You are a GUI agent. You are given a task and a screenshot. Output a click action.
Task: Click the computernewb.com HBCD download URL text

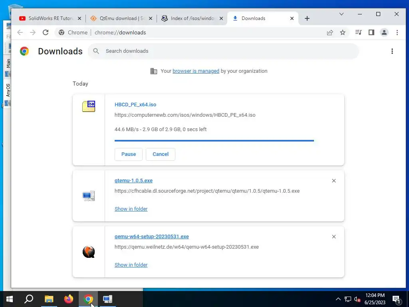pos(185,115)
